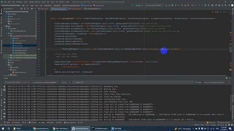Click the Logcat search filter field
This screenshot has width=234, height=131.
point(133,82)
